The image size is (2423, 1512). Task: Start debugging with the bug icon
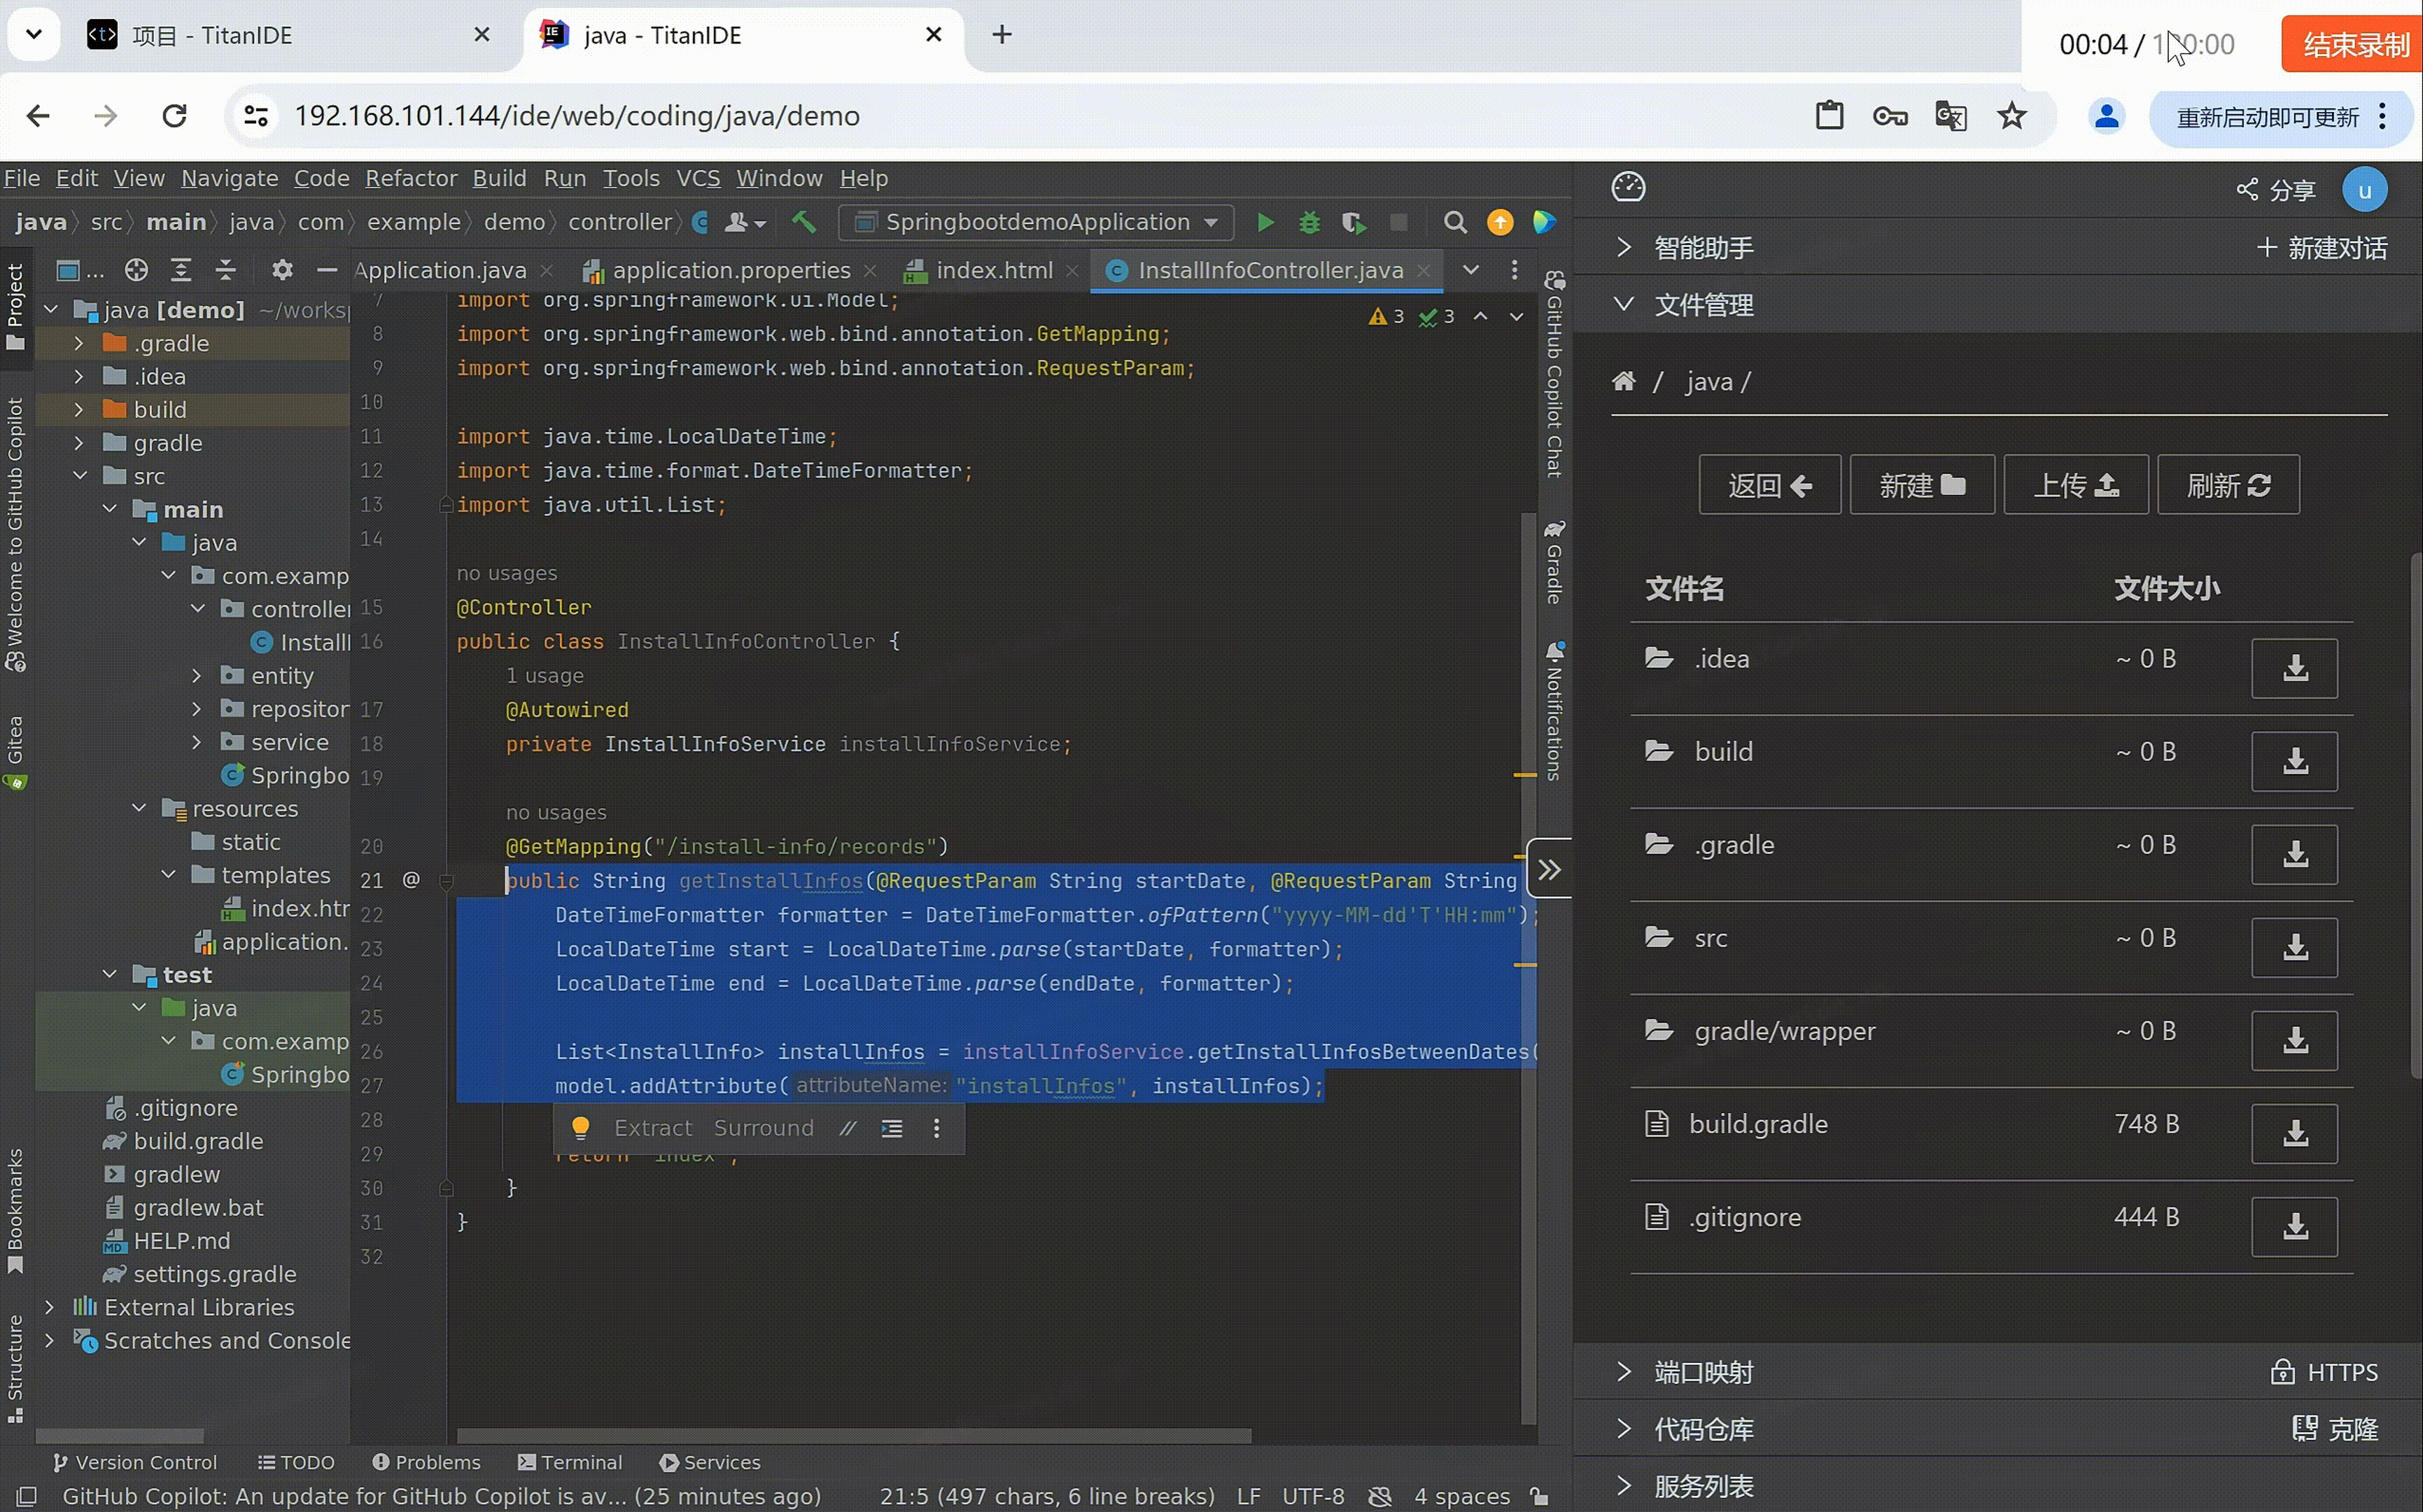[x=1309, y=222]
